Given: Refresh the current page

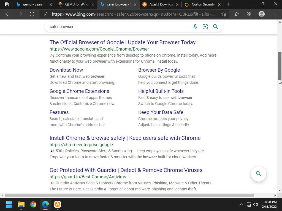Looking at the screenshot, I should tap(32, 14).
